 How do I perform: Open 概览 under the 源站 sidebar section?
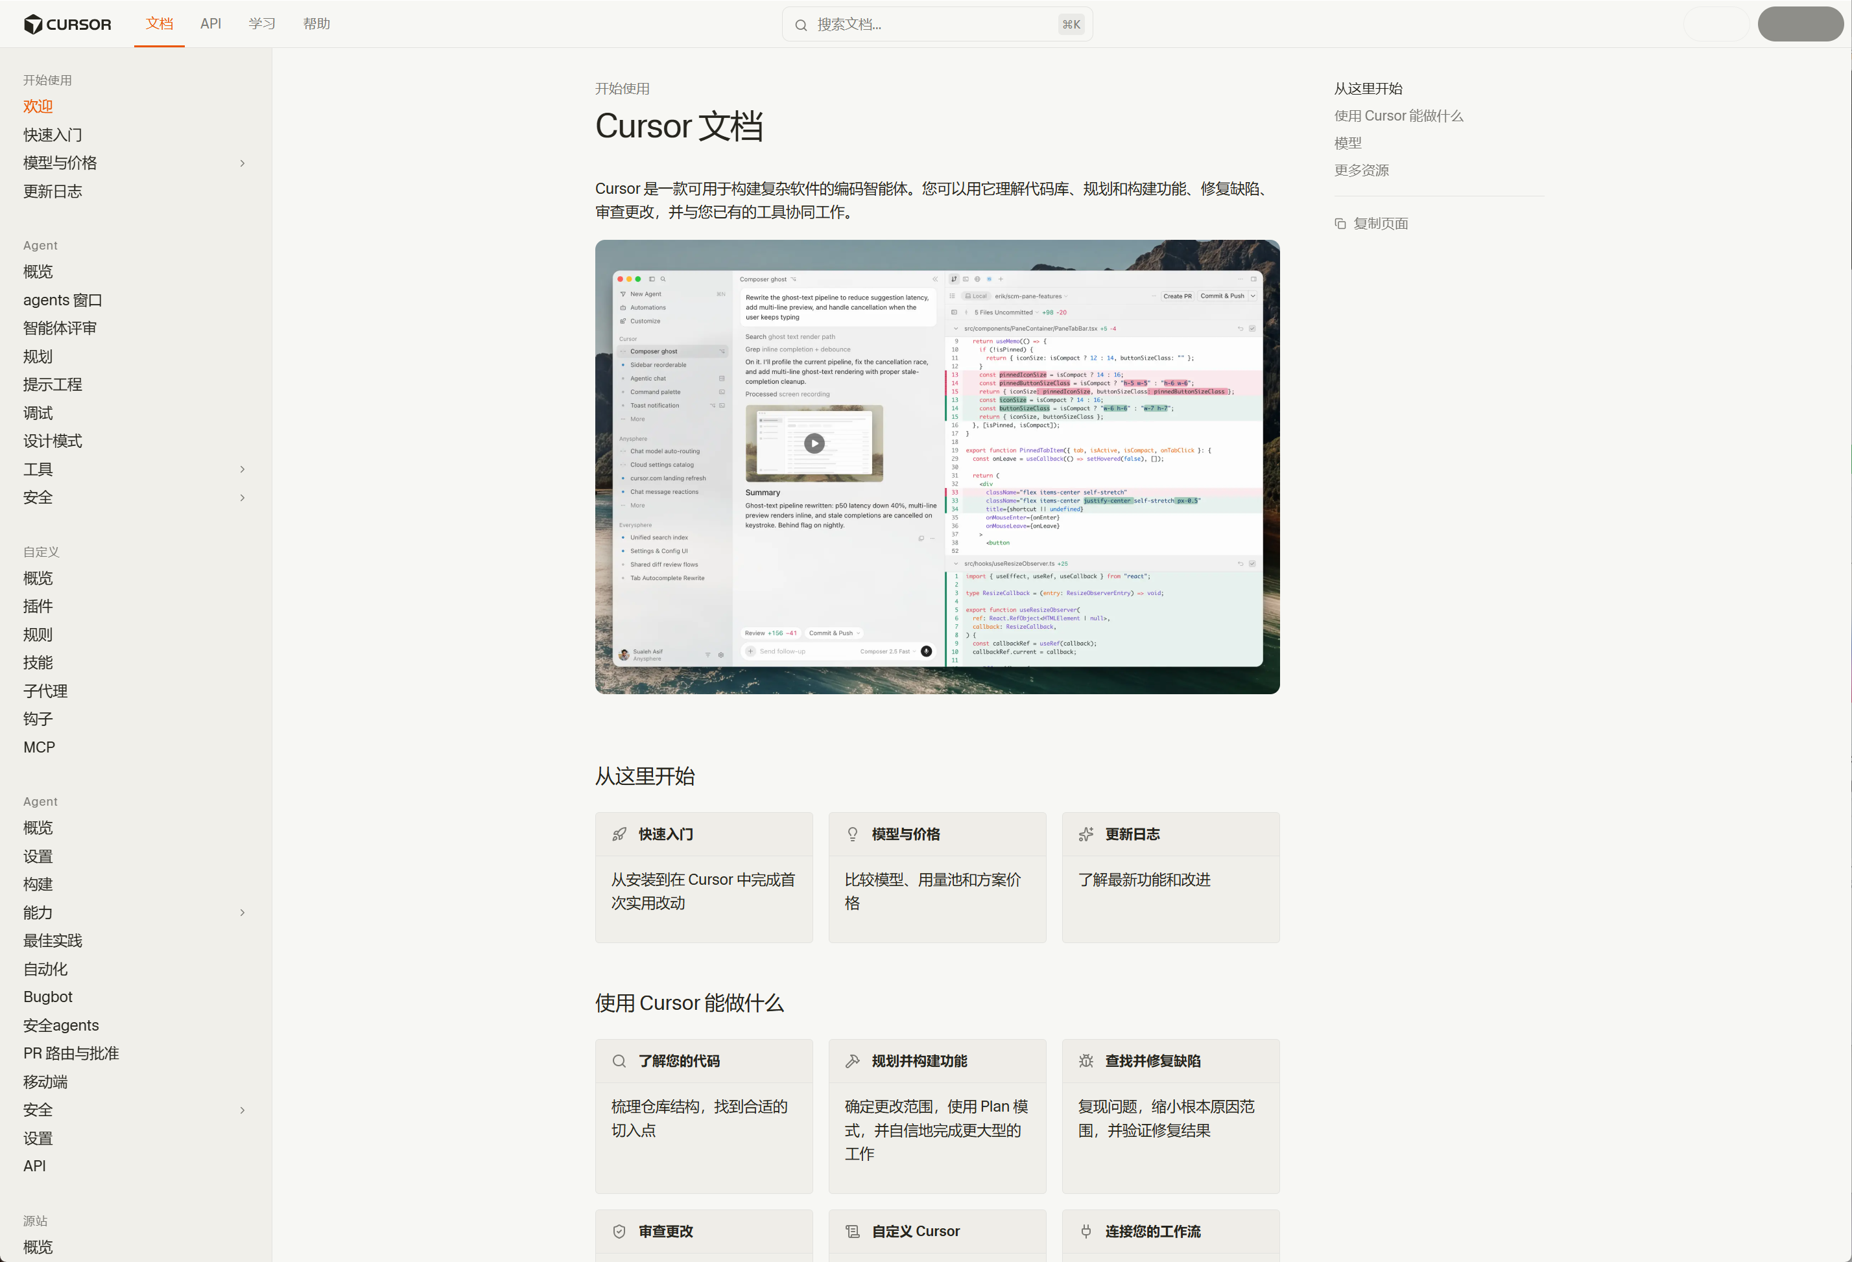point(38,1248)
